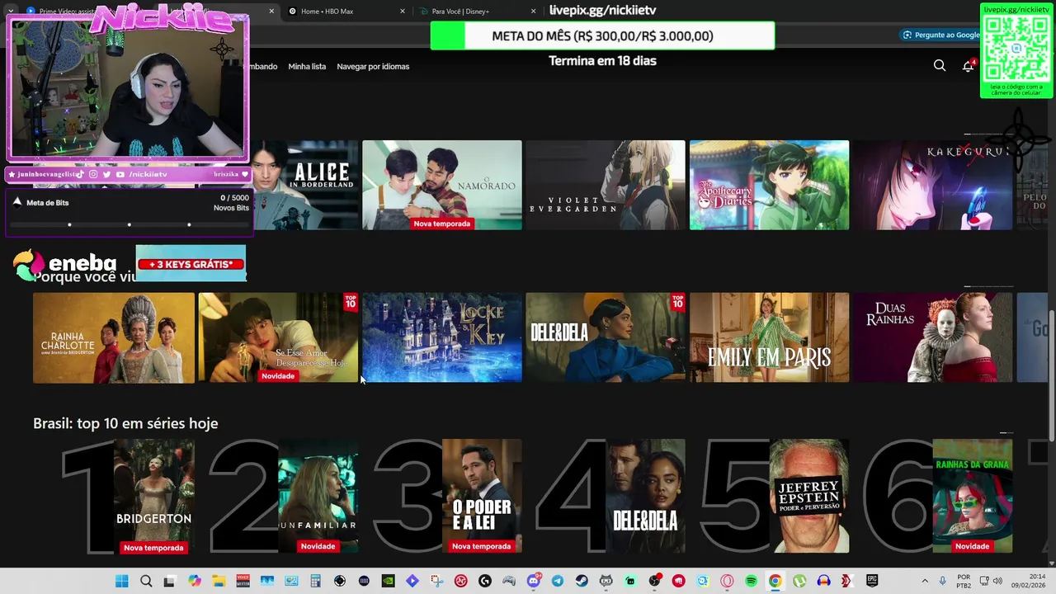Open Minha lista in Netflix navigation

pos(307,66)
